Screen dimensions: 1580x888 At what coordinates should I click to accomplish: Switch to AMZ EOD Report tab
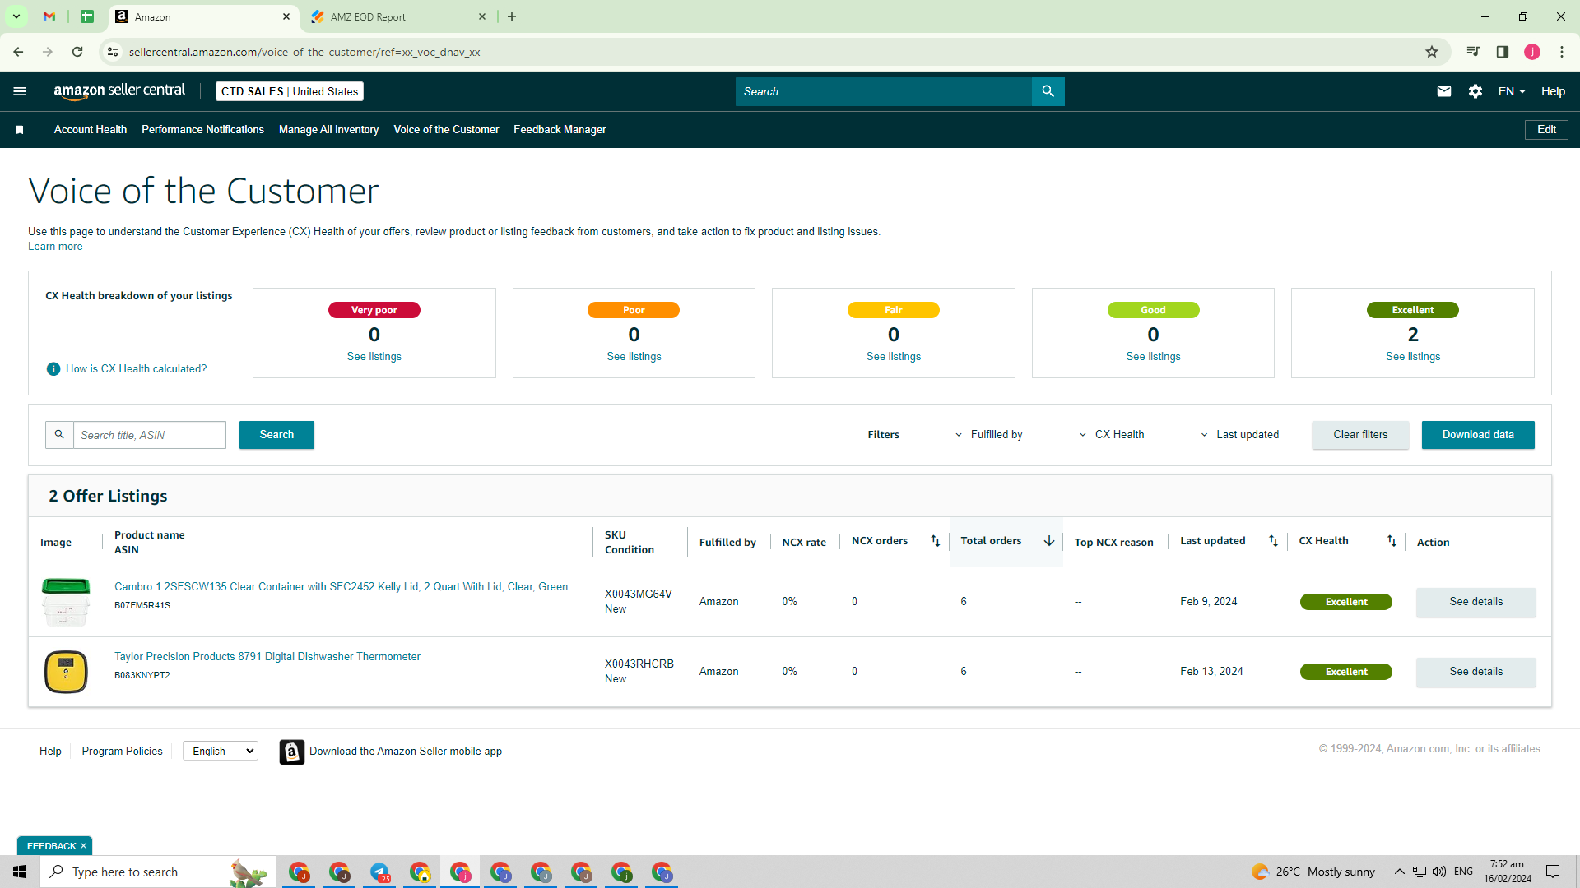point(399,16)
